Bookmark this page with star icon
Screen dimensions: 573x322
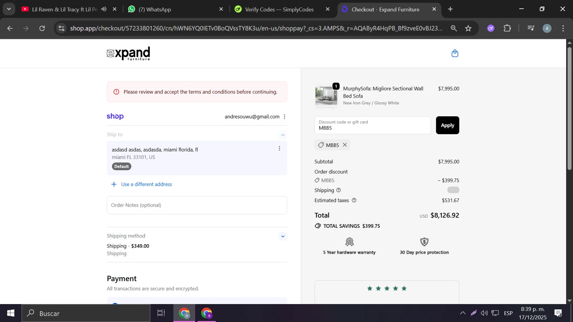coord(468,28)
